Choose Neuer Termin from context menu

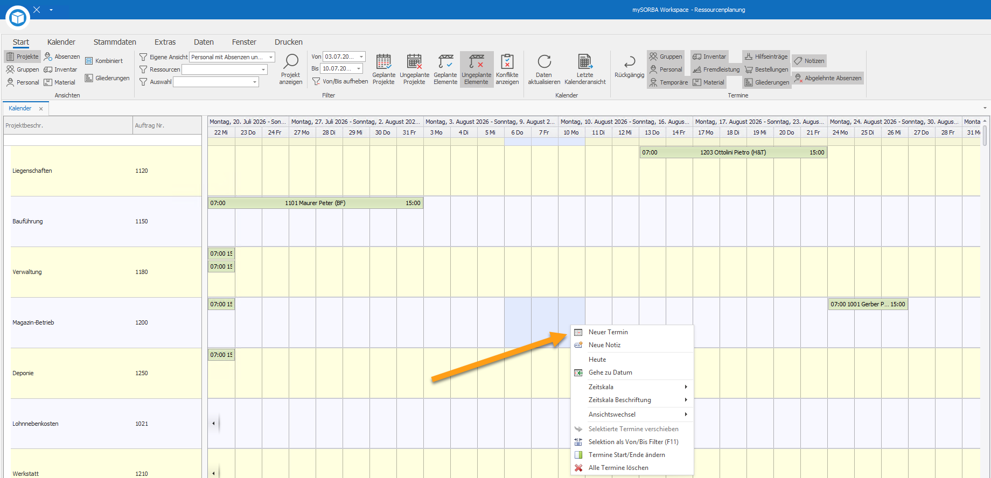tap(632, 332)
